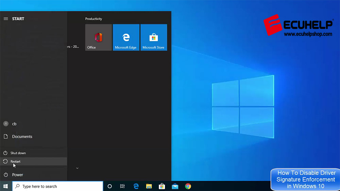Click the Type here to search box
The width and height of the screenshot is (340, 191).
coord(58,186)
